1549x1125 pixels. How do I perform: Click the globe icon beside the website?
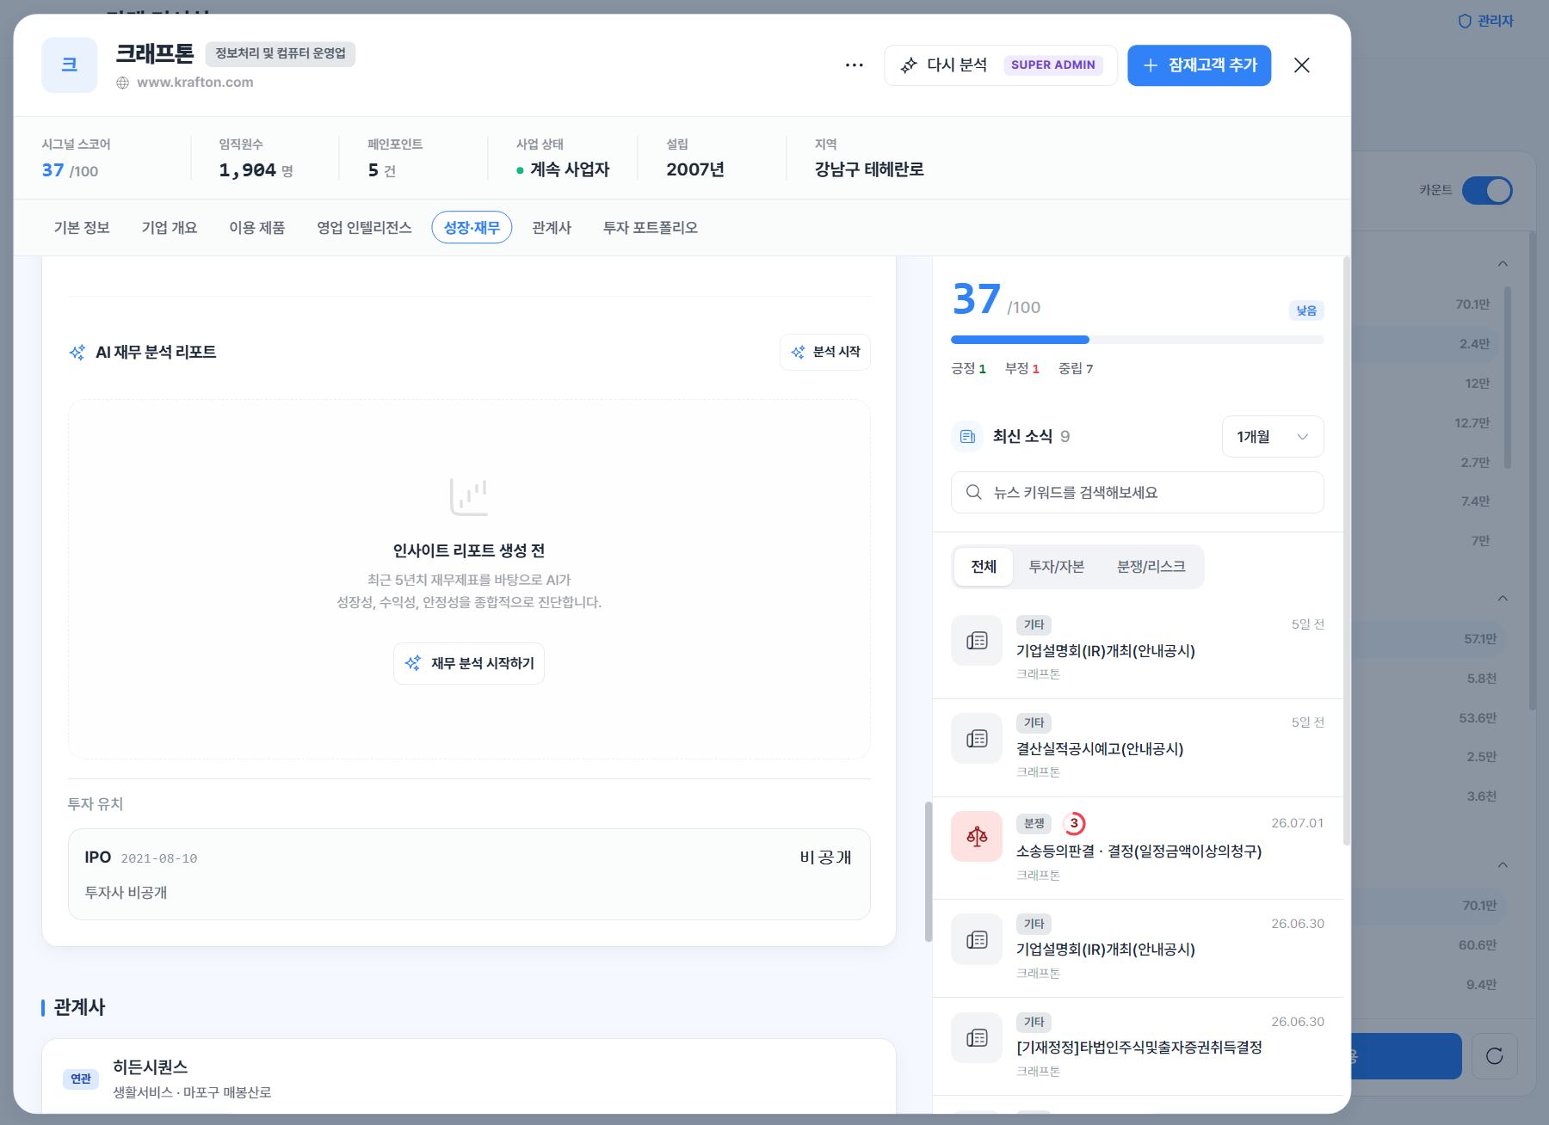pos(123,83)
